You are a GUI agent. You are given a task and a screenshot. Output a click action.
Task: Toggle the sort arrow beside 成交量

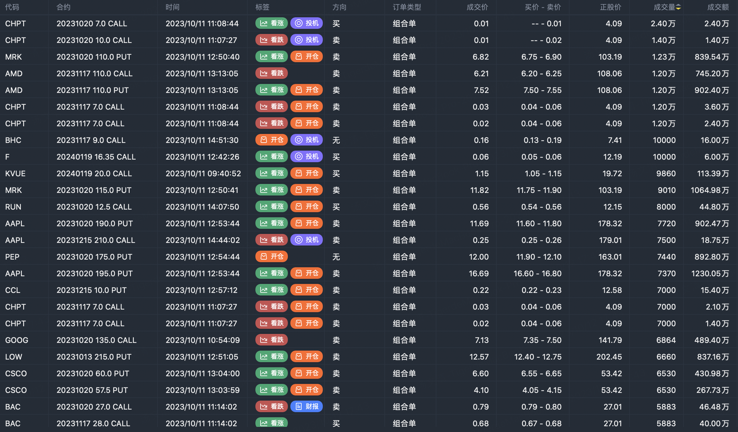coord(678,7)
